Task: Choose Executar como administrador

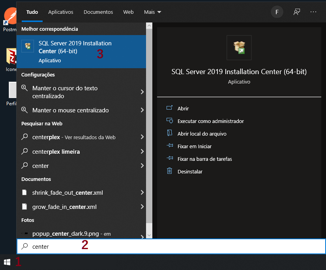Action: [211, 121]
